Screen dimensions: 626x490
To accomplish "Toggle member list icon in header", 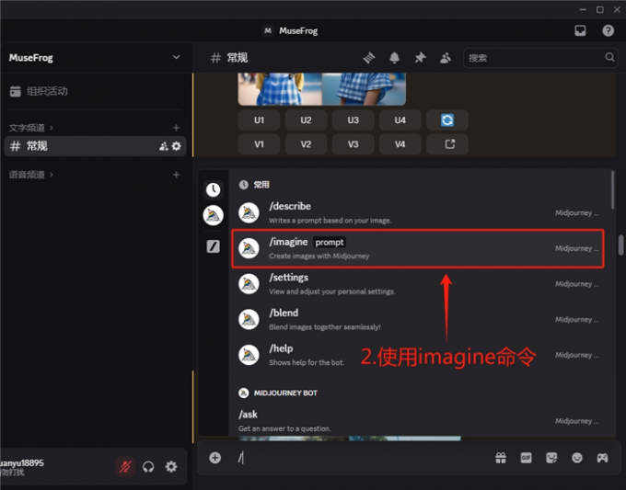I will (x=446, y=58).
